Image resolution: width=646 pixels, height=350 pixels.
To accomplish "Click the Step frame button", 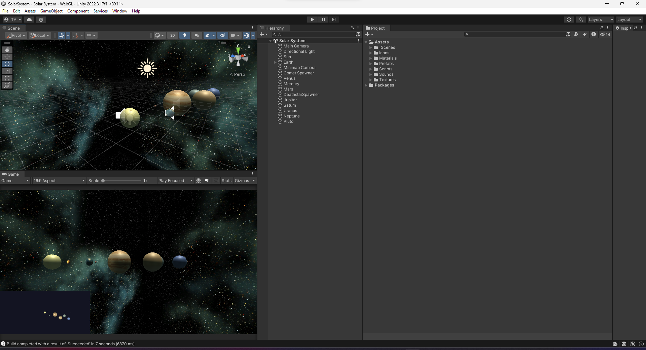I will [334, 20].
